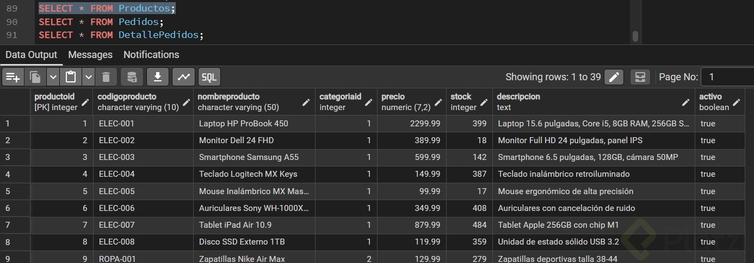Click the Download results as file icon
Screen dimensions: 754x263
point(158,77)
